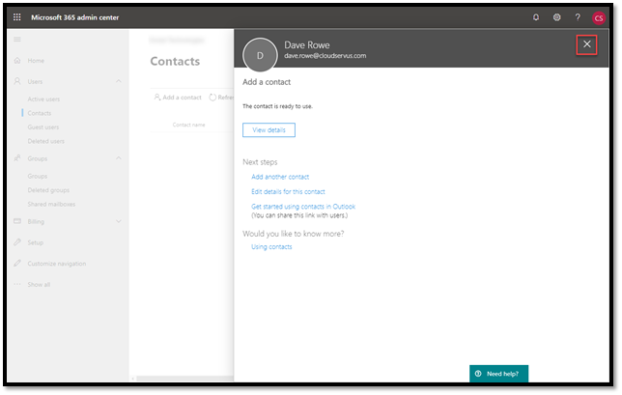Click the View details button
Image resolution: width=622 pixels, height=395 pixels.
click(x=269, y=129)
